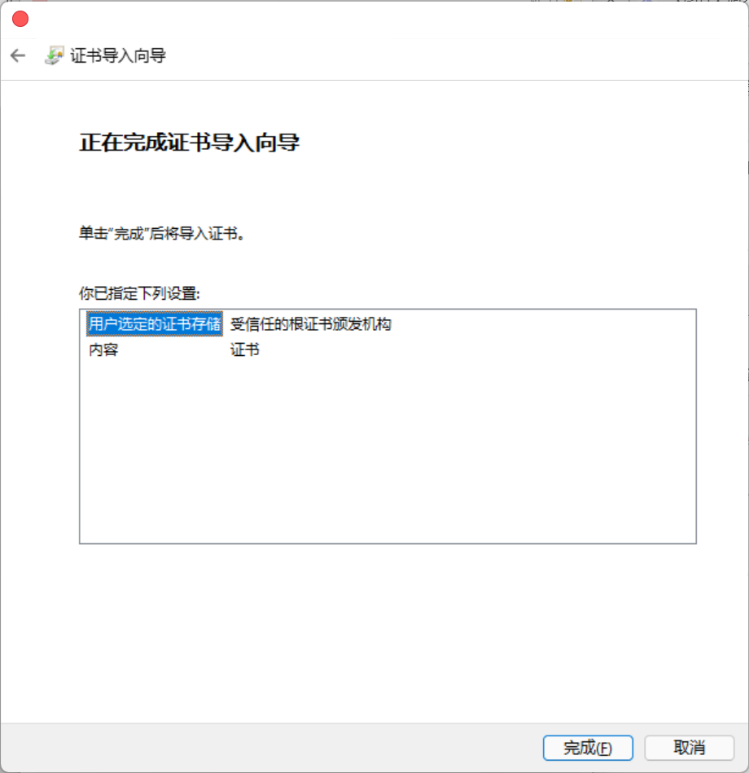Image resolution: width=749 pixels, height=773 pixels.
Task: Click 完成(F) to finish importing certificate
Action: (x=588, y=748)
